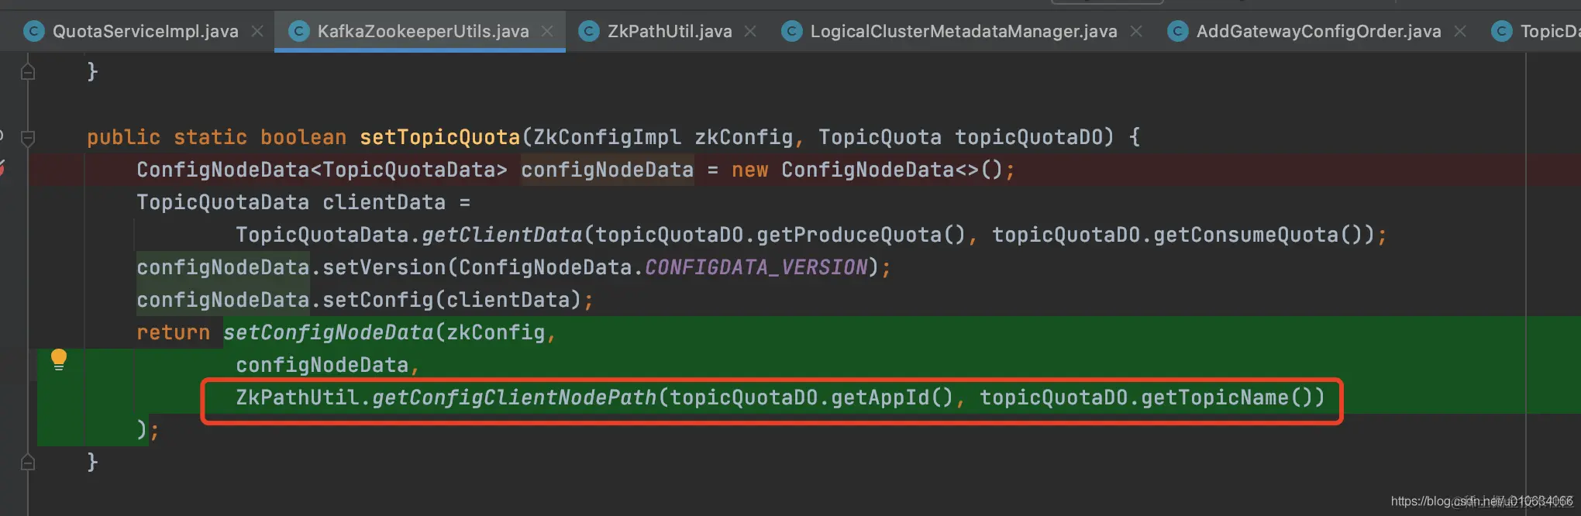Click the setConfig(clientData) call

(452, 300)
